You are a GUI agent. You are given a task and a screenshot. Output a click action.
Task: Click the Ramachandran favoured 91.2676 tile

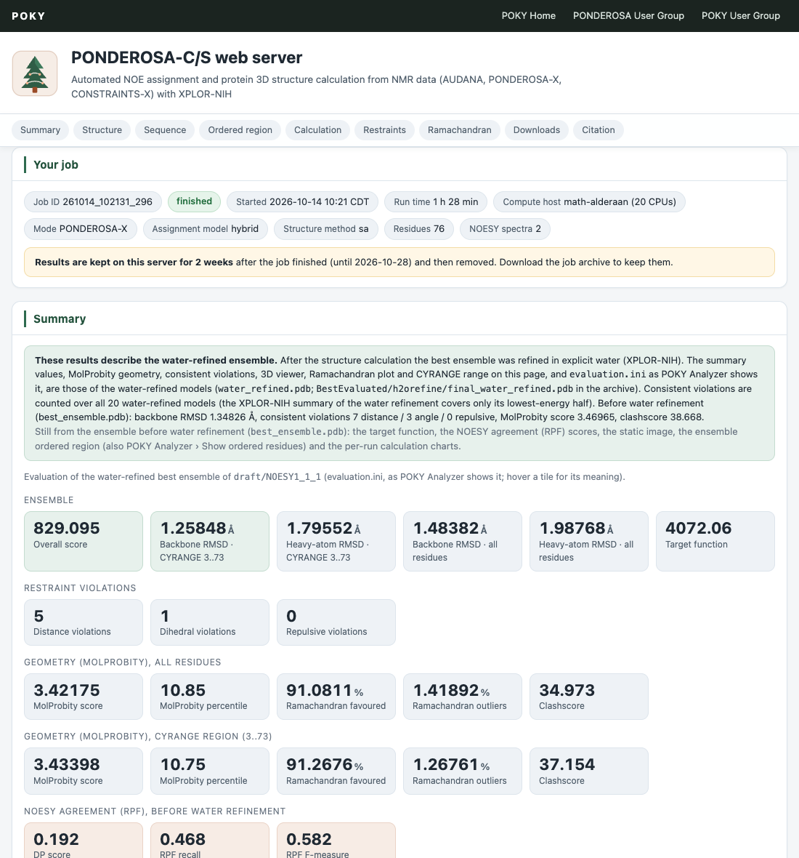click(x=336, y=771)
